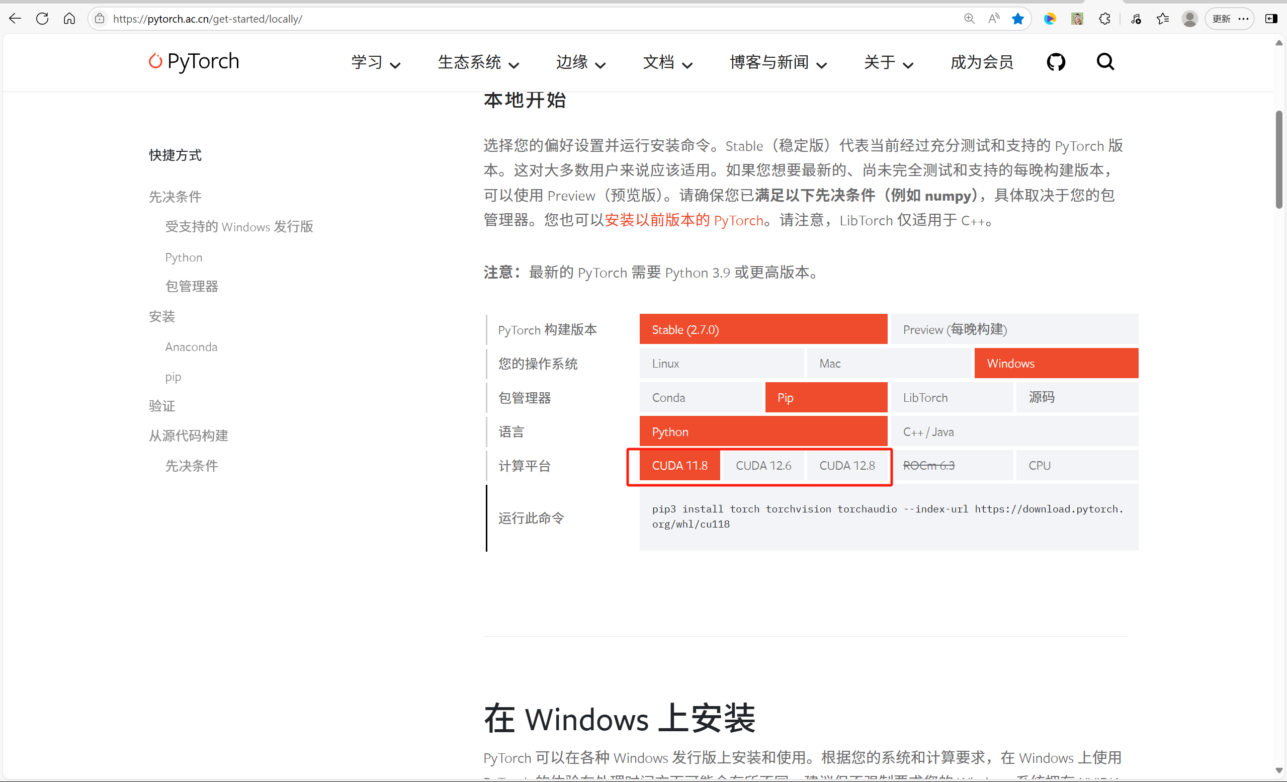Screen dimensions: 1287x782
Task: Expand the 生态系统 dropdown menu
Action: tap(478, 62)
